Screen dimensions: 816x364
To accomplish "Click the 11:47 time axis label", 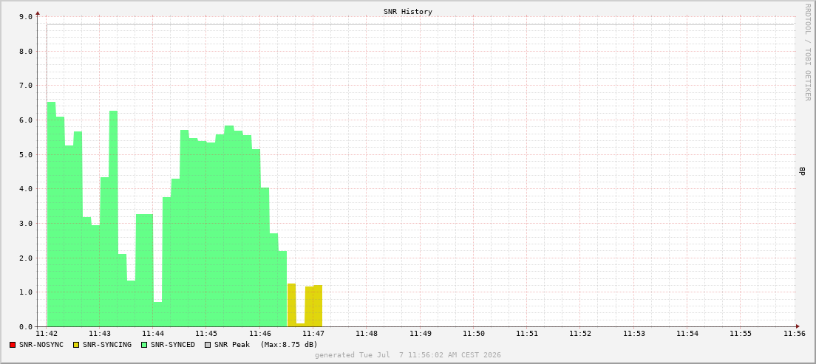I will tap(314, 333).
